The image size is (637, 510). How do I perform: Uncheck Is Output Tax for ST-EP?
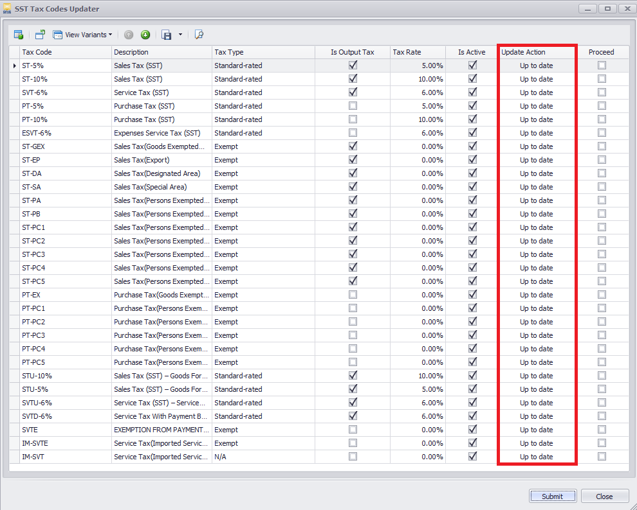click(353, 160)
